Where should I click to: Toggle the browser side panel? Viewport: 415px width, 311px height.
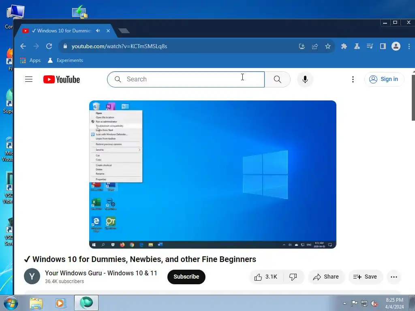383,47
